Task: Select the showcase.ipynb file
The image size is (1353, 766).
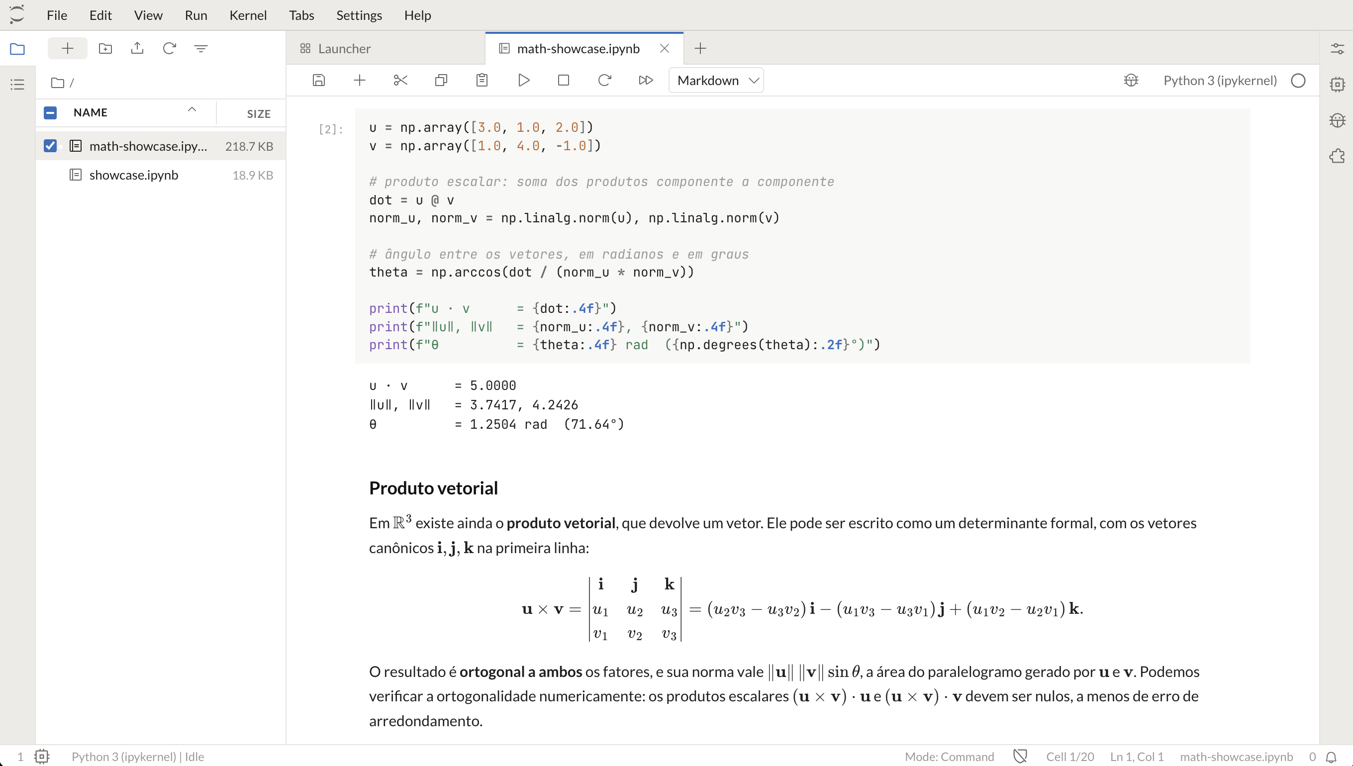Action: (x=161, y=175)
